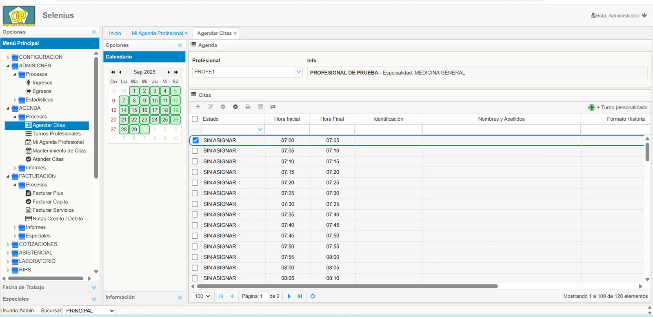Screen dimensions: 653x317
Task: Expand the Información panel
Action: point(180,297)
